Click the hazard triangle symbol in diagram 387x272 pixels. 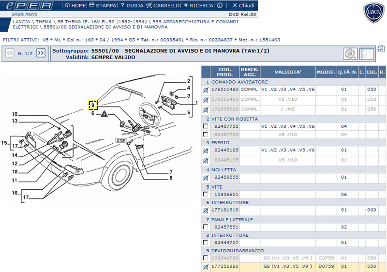(104, 114)
